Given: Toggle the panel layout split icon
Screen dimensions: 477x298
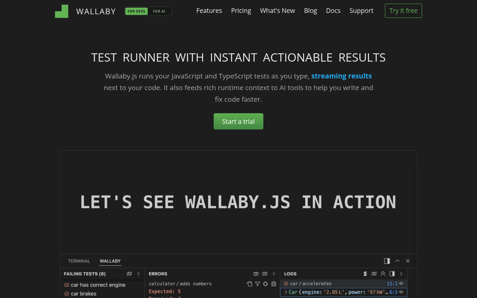Looking at the screenshot, I should coord(387,261).
